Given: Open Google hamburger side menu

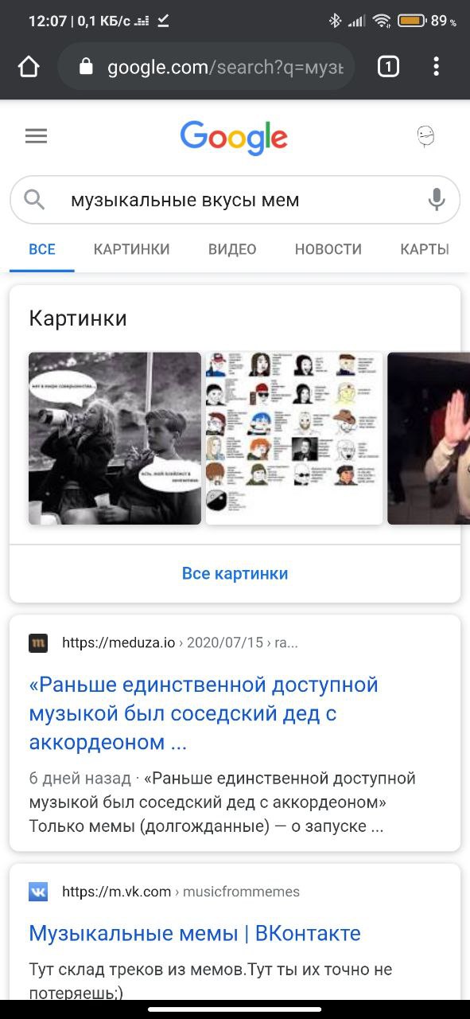Looking at the screenshot, I should coord(36,137).
